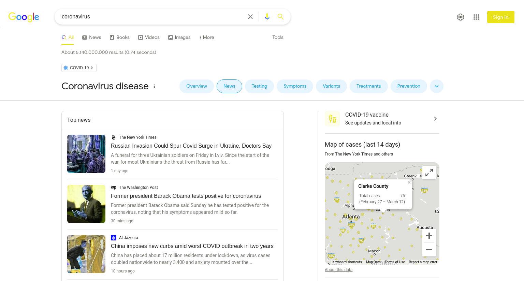
Task: Open Ukraine funeral article thumbnail
Action: pos(86,154)
